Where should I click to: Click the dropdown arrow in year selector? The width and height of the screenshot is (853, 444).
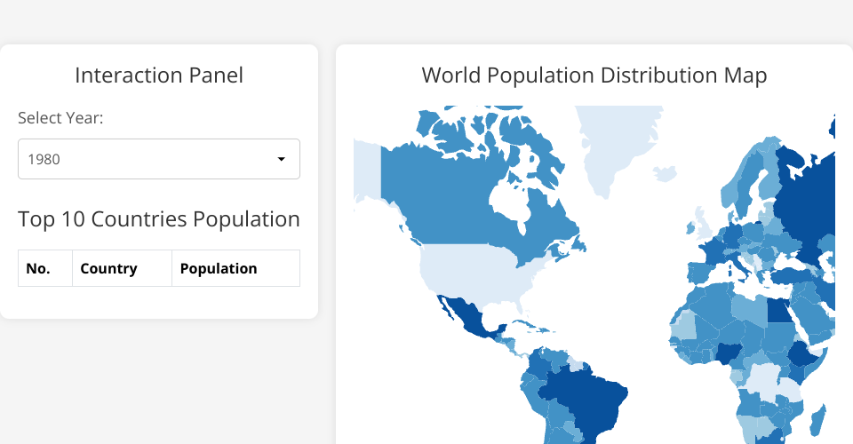[x=282, y=159]
